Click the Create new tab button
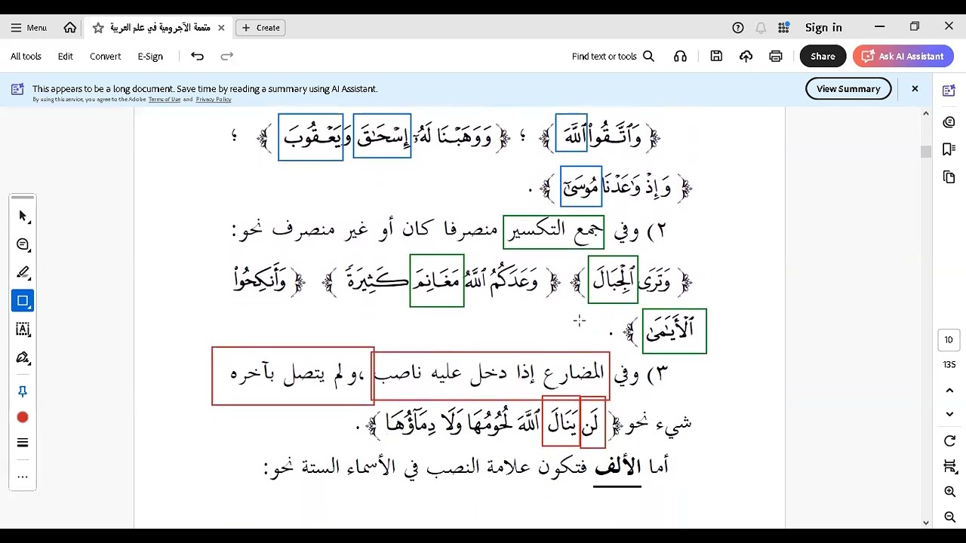This screenshot has width=966, height=543. (260, 27)
